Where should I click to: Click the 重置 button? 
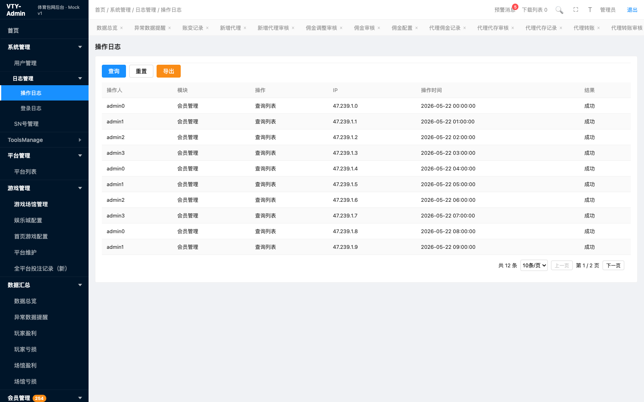coord(141,71)
